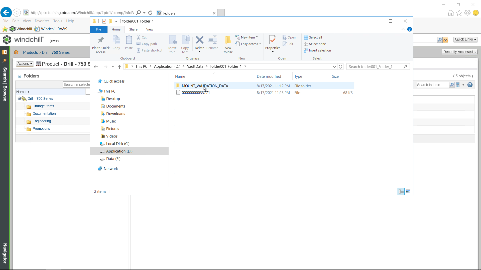This screenshot has height=270, width=481.
Task: Click the Paste ribbon icon
Action: click(x=129, y=40)
